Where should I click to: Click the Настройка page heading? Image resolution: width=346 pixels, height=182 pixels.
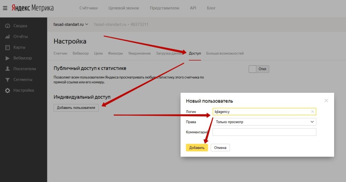[70, 41]
